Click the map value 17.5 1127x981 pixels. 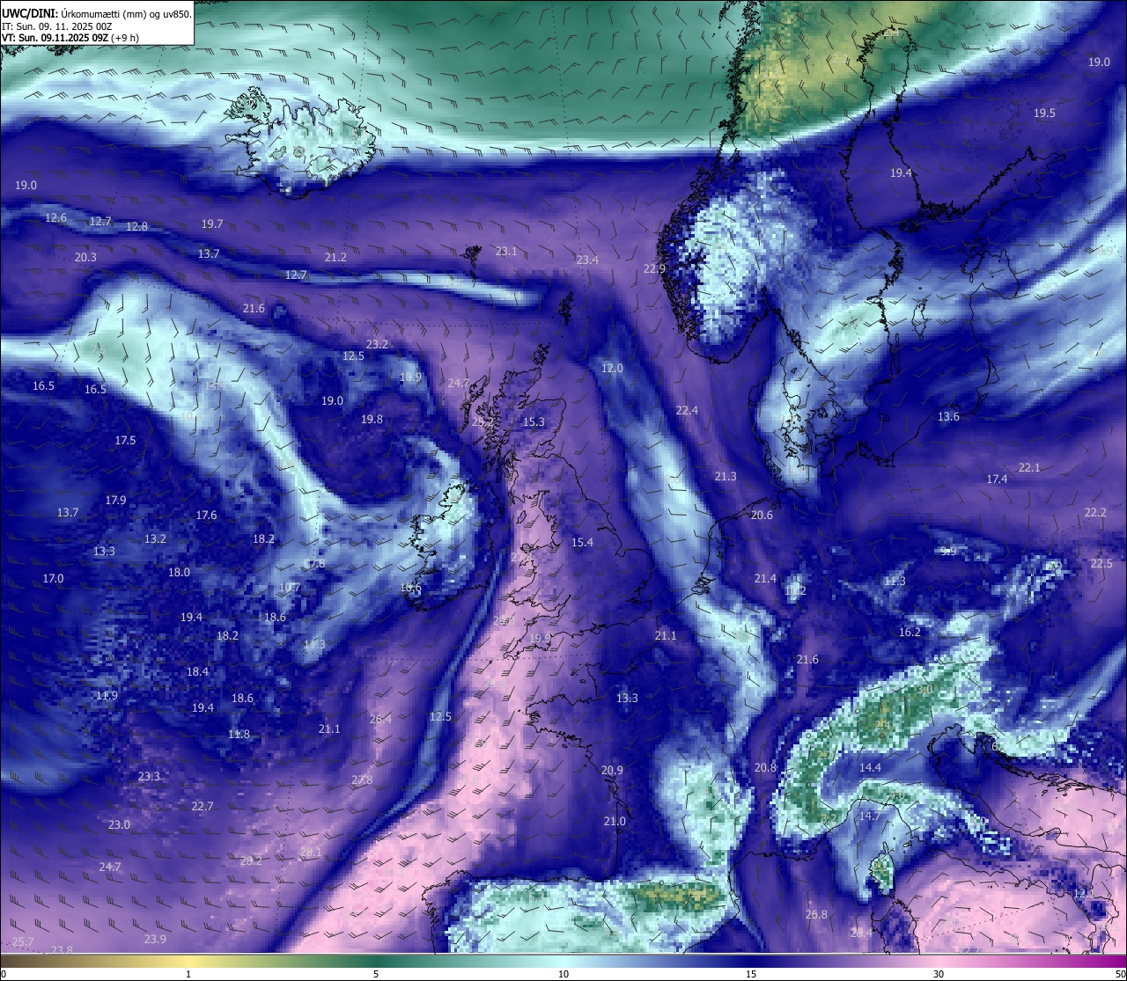click(x=125, y=441)
